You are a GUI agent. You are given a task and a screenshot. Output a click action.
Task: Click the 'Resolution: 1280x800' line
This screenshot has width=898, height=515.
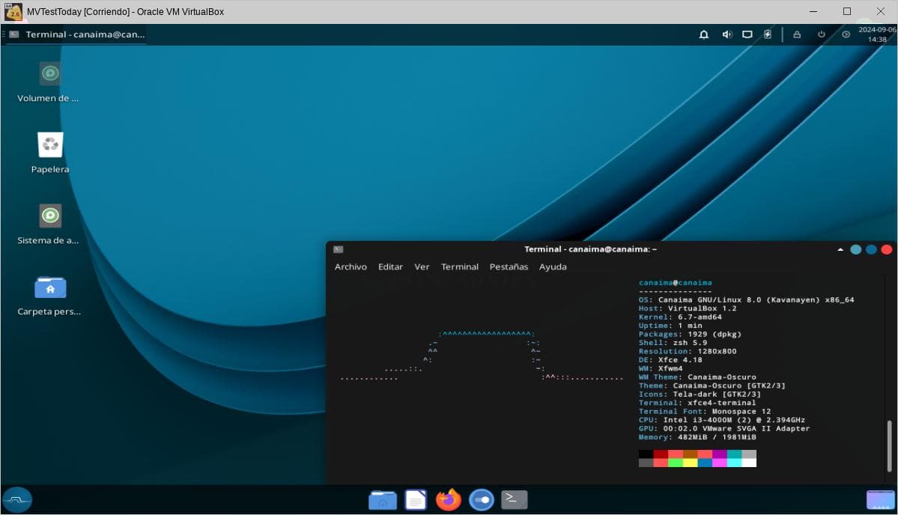click(x=688, y=351)
